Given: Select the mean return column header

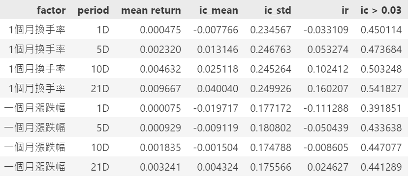Looking at the screenshot, I should pyautogui.click(x=151, y=10).
